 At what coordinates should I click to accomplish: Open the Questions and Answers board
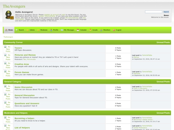pyautogui.click(x=27, y=103)
